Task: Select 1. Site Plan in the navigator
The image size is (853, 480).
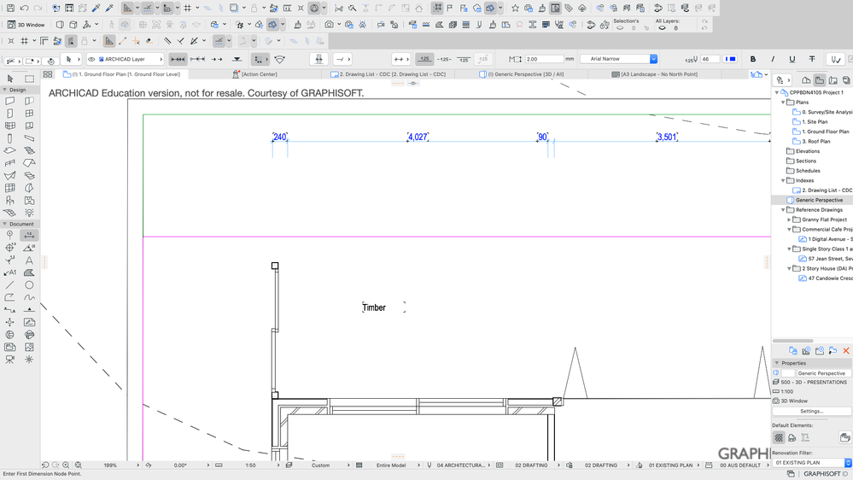Action: (x=815, y=122)
